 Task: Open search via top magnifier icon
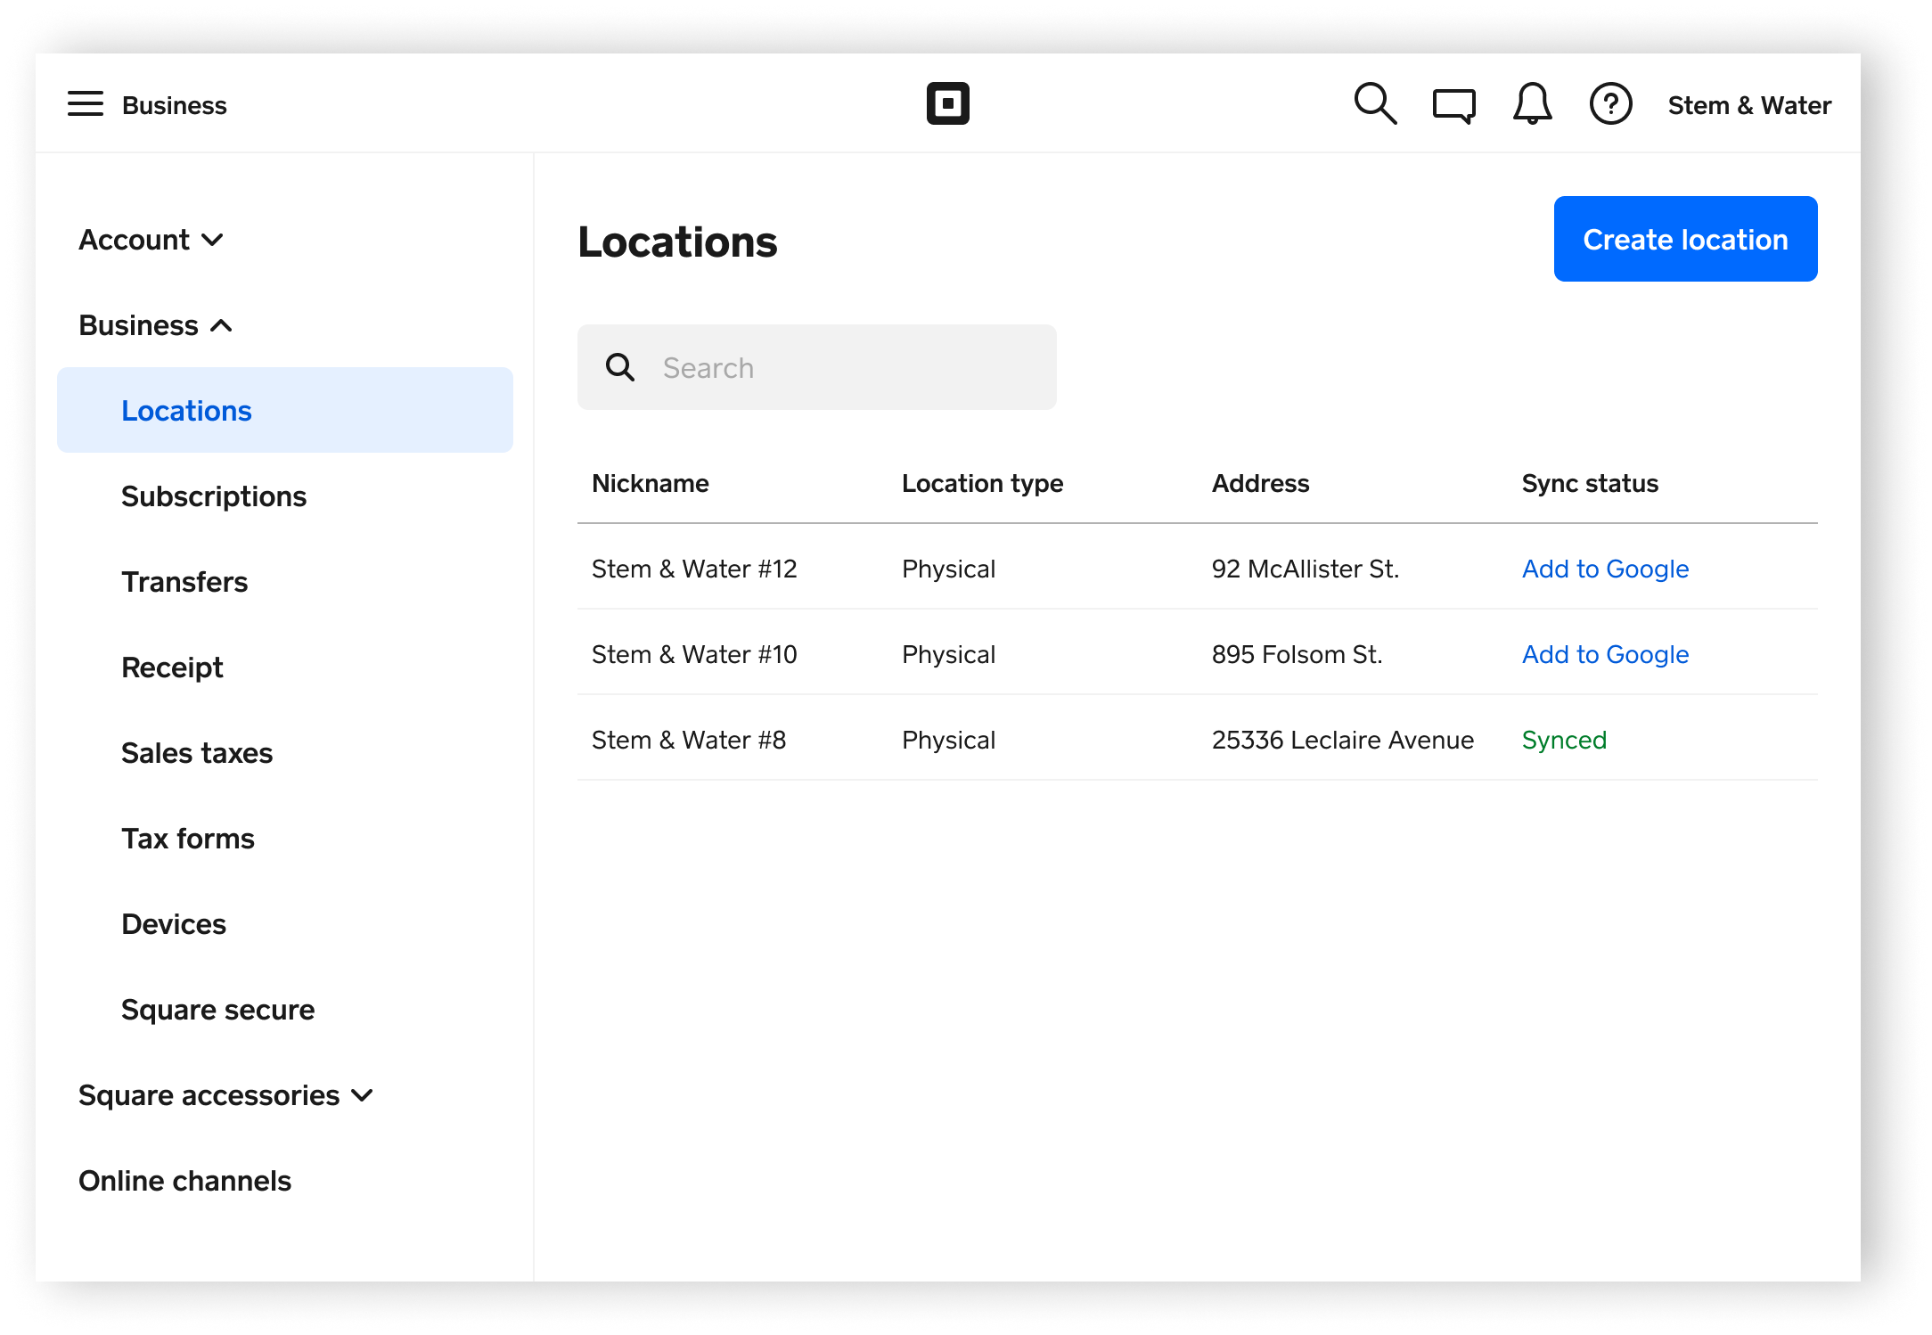pyautogui.click(x=1374, y=104)
